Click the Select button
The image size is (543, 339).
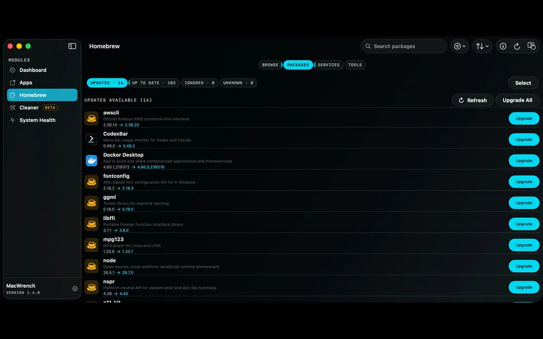(523, 83)
